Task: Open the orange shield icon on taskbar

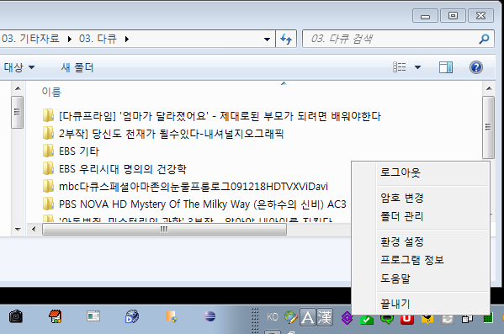Action: [171, 316]
